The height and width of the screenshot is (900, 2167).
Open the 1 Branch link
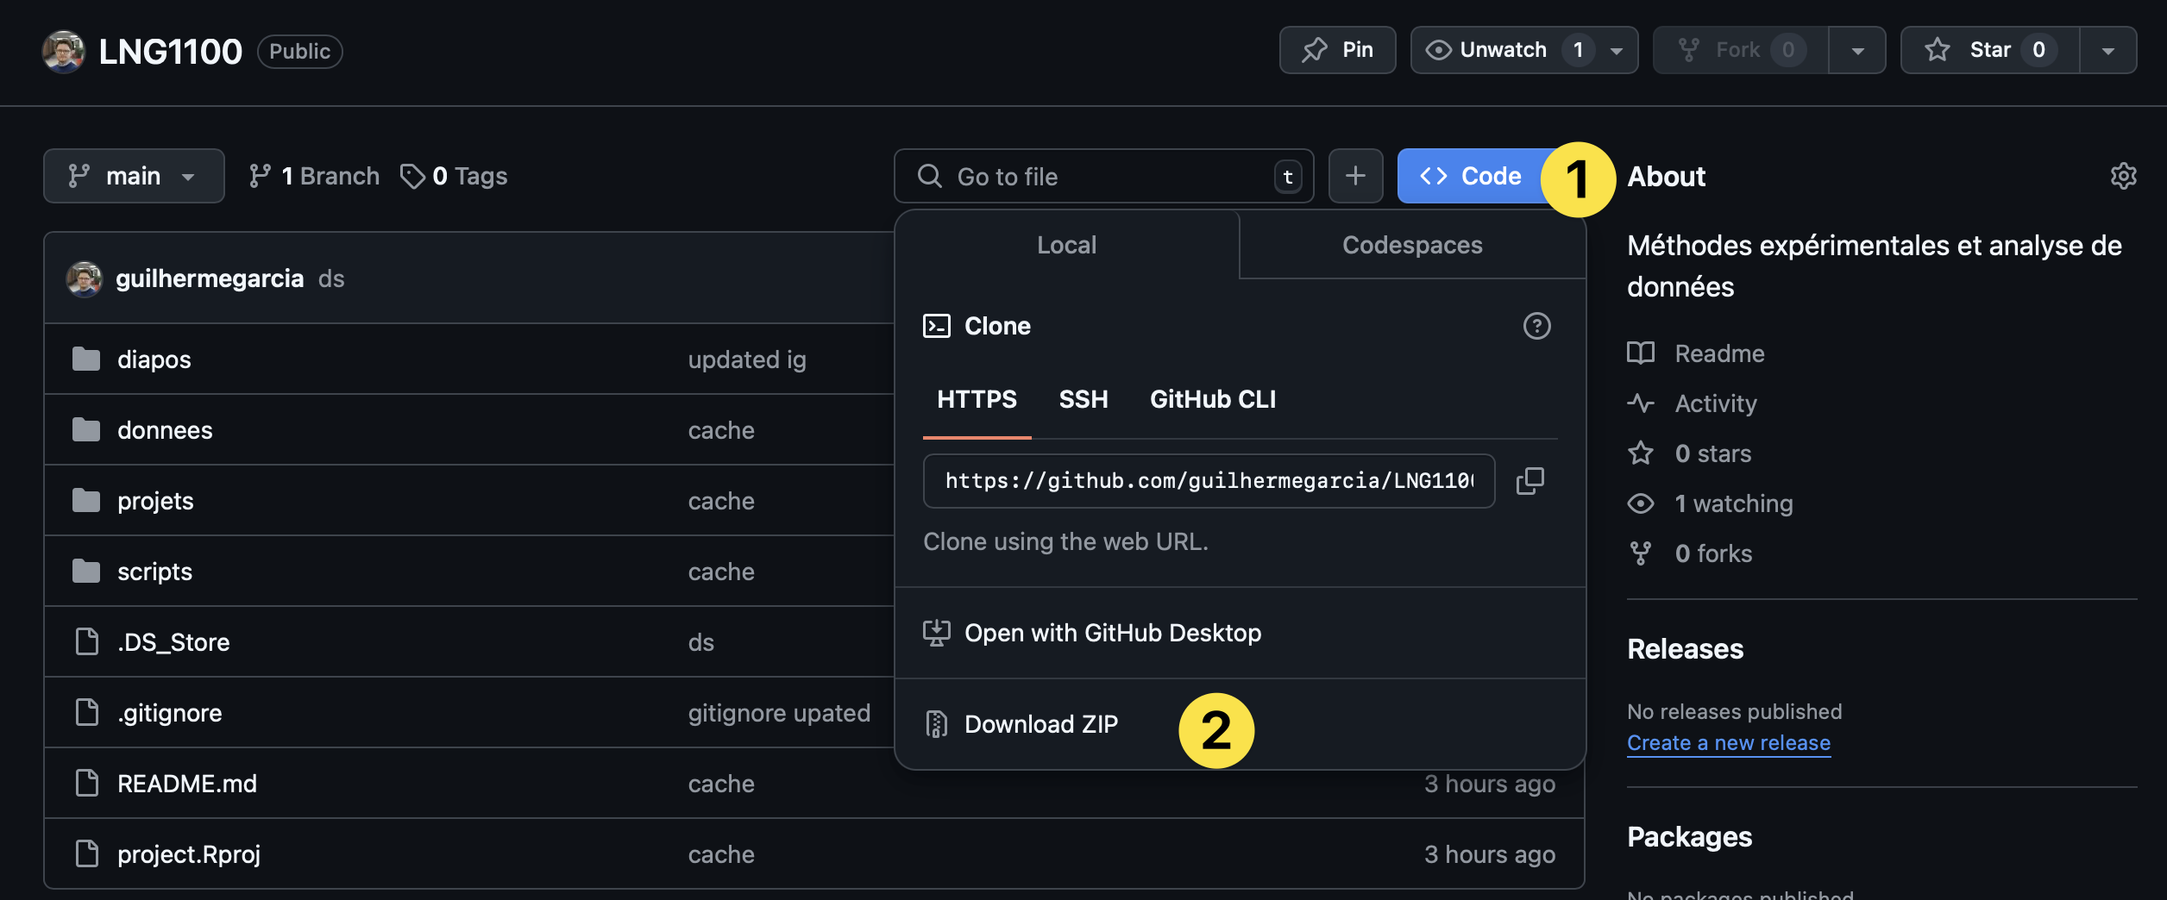(314, 176)
